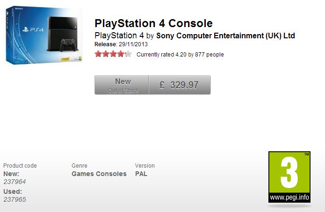Click the new product code 237964
This screenshot has height=212, width=325.
[x=14, y=182]
